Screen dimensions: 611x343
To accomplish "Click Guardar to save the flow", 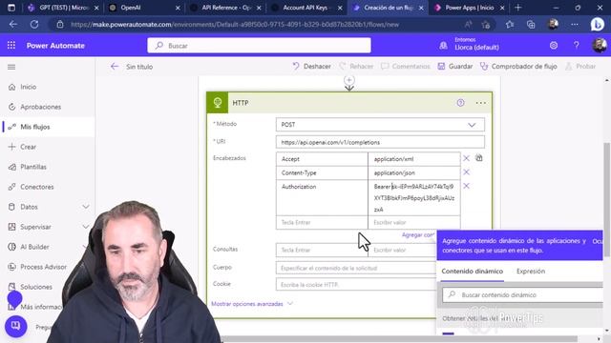I will click(455, 67).
